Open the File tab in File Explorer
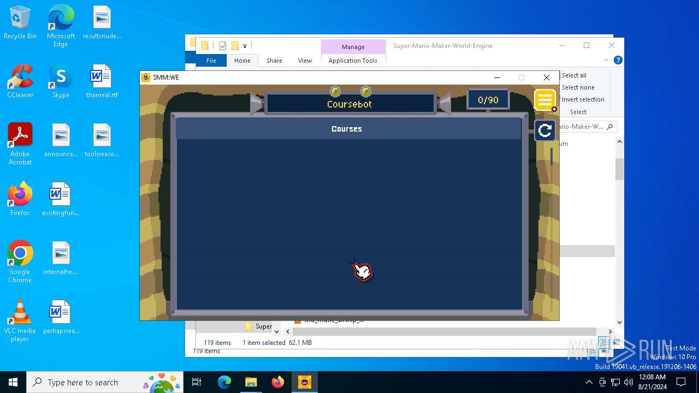Screen dimensions: 699x393 [211, 61]
